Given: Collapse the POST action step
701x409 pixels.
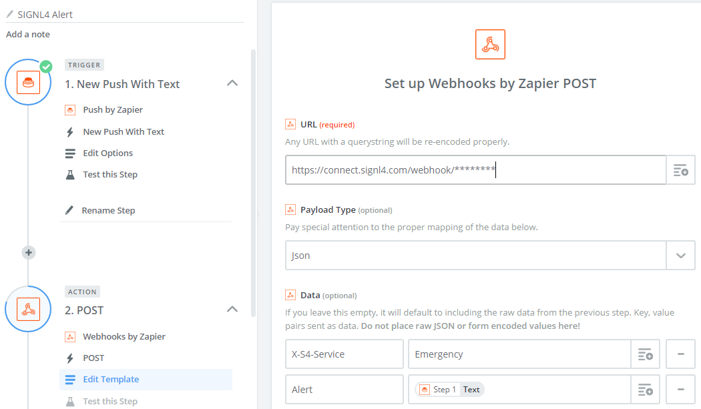Looking at the screenshot, I should point(232,310).
